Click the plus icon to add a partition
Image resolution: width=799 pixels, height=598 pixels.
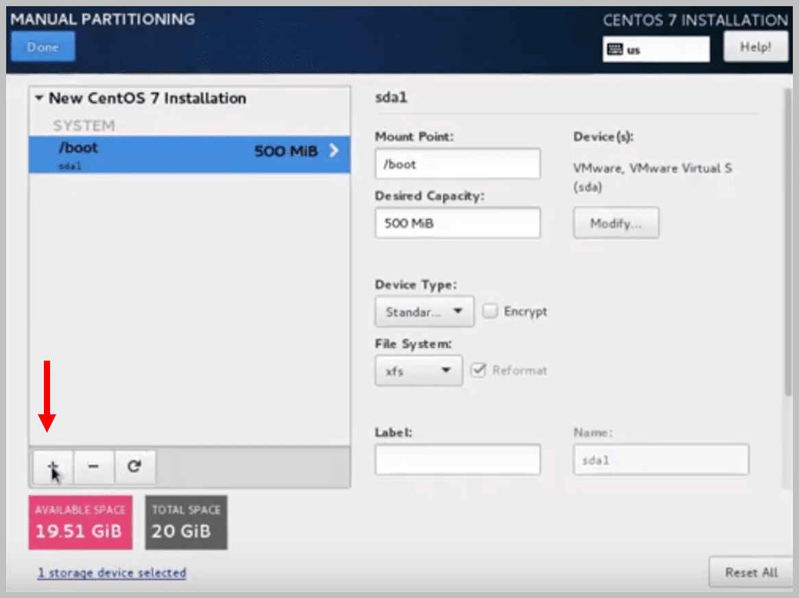(x=51, y=466)
